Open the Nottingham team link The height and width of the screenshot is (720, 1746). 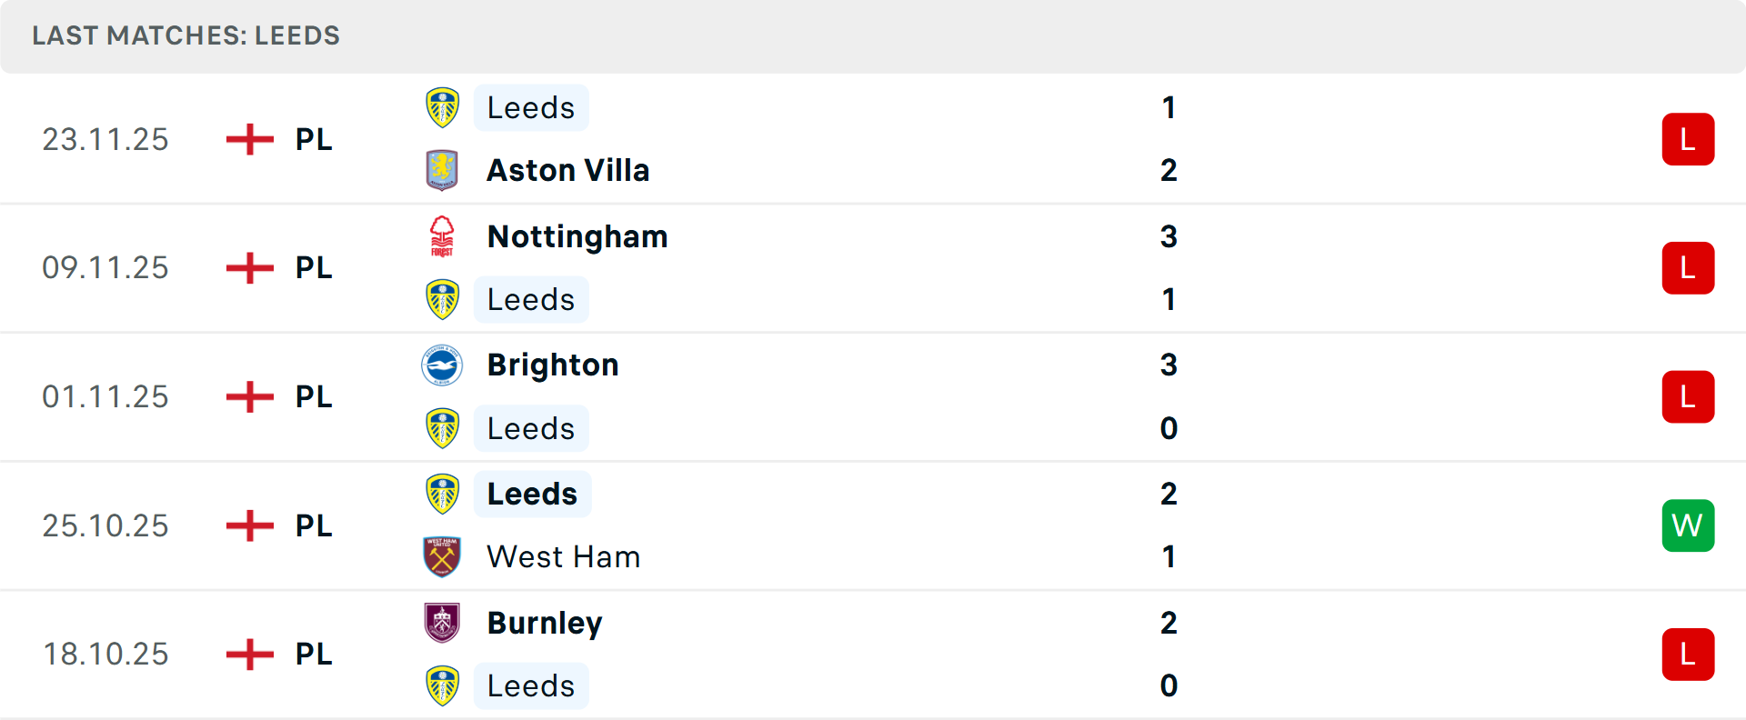coord(577,236)
